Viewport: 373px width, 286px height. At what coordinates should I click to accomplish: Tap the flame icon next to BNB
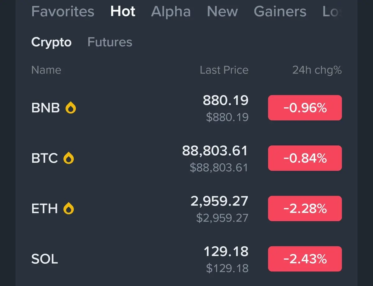pos(71,108)
